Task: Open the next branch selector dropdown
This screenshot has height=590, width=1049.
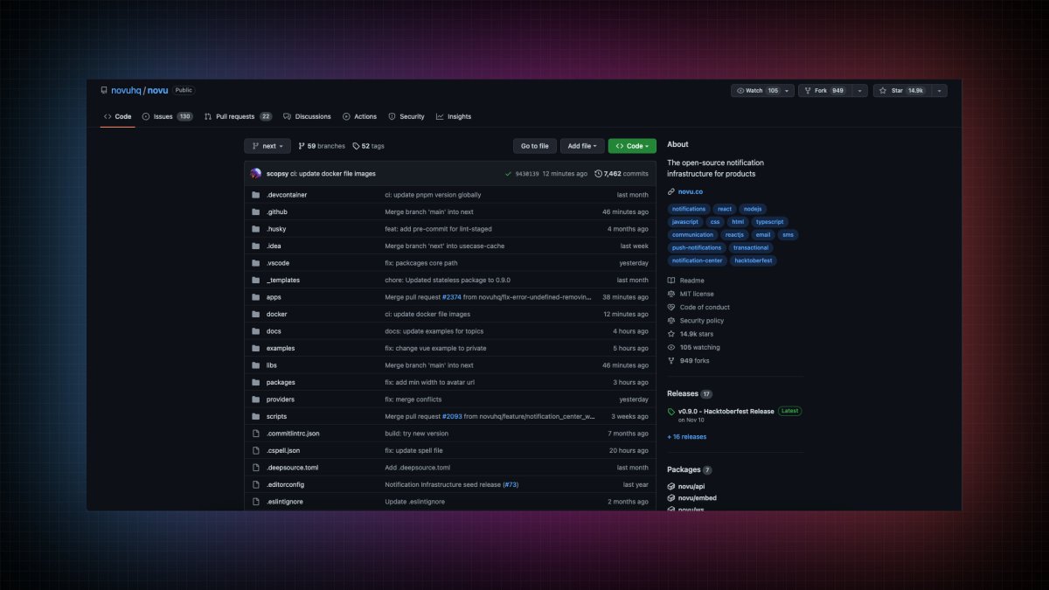Action: click(x=267, y=146)
